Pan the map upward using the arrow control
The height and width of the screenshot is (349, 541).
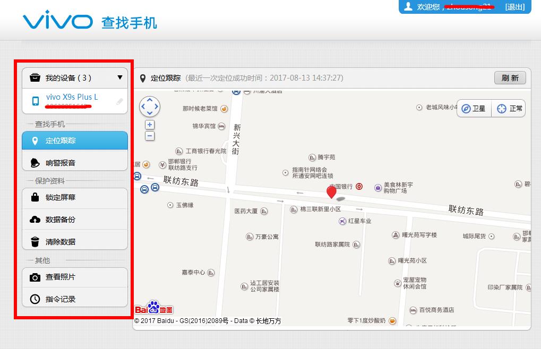149,99
